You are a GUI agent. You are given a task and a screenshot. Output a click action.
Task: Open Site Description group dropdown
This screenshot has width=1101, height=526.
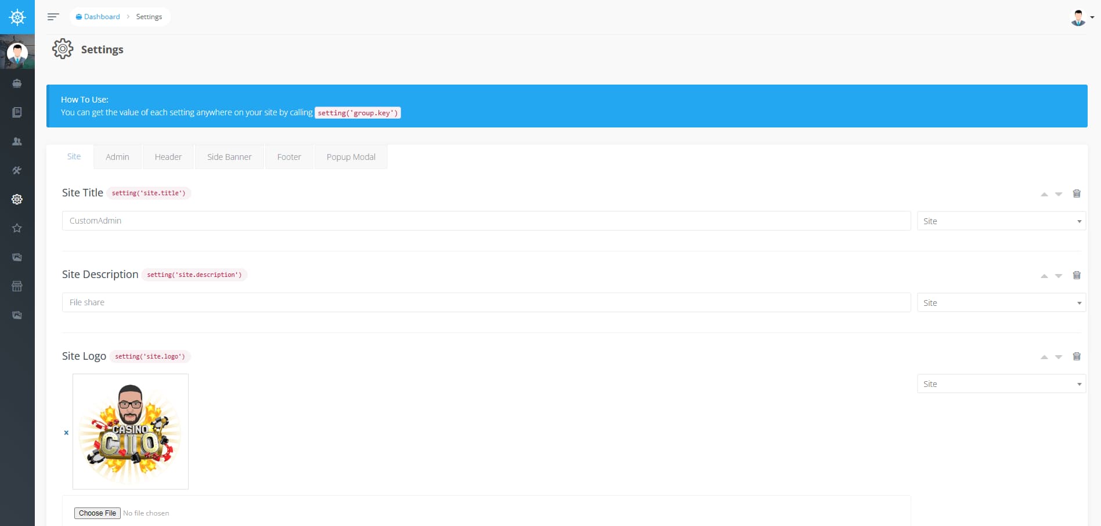pos(1001,303)
